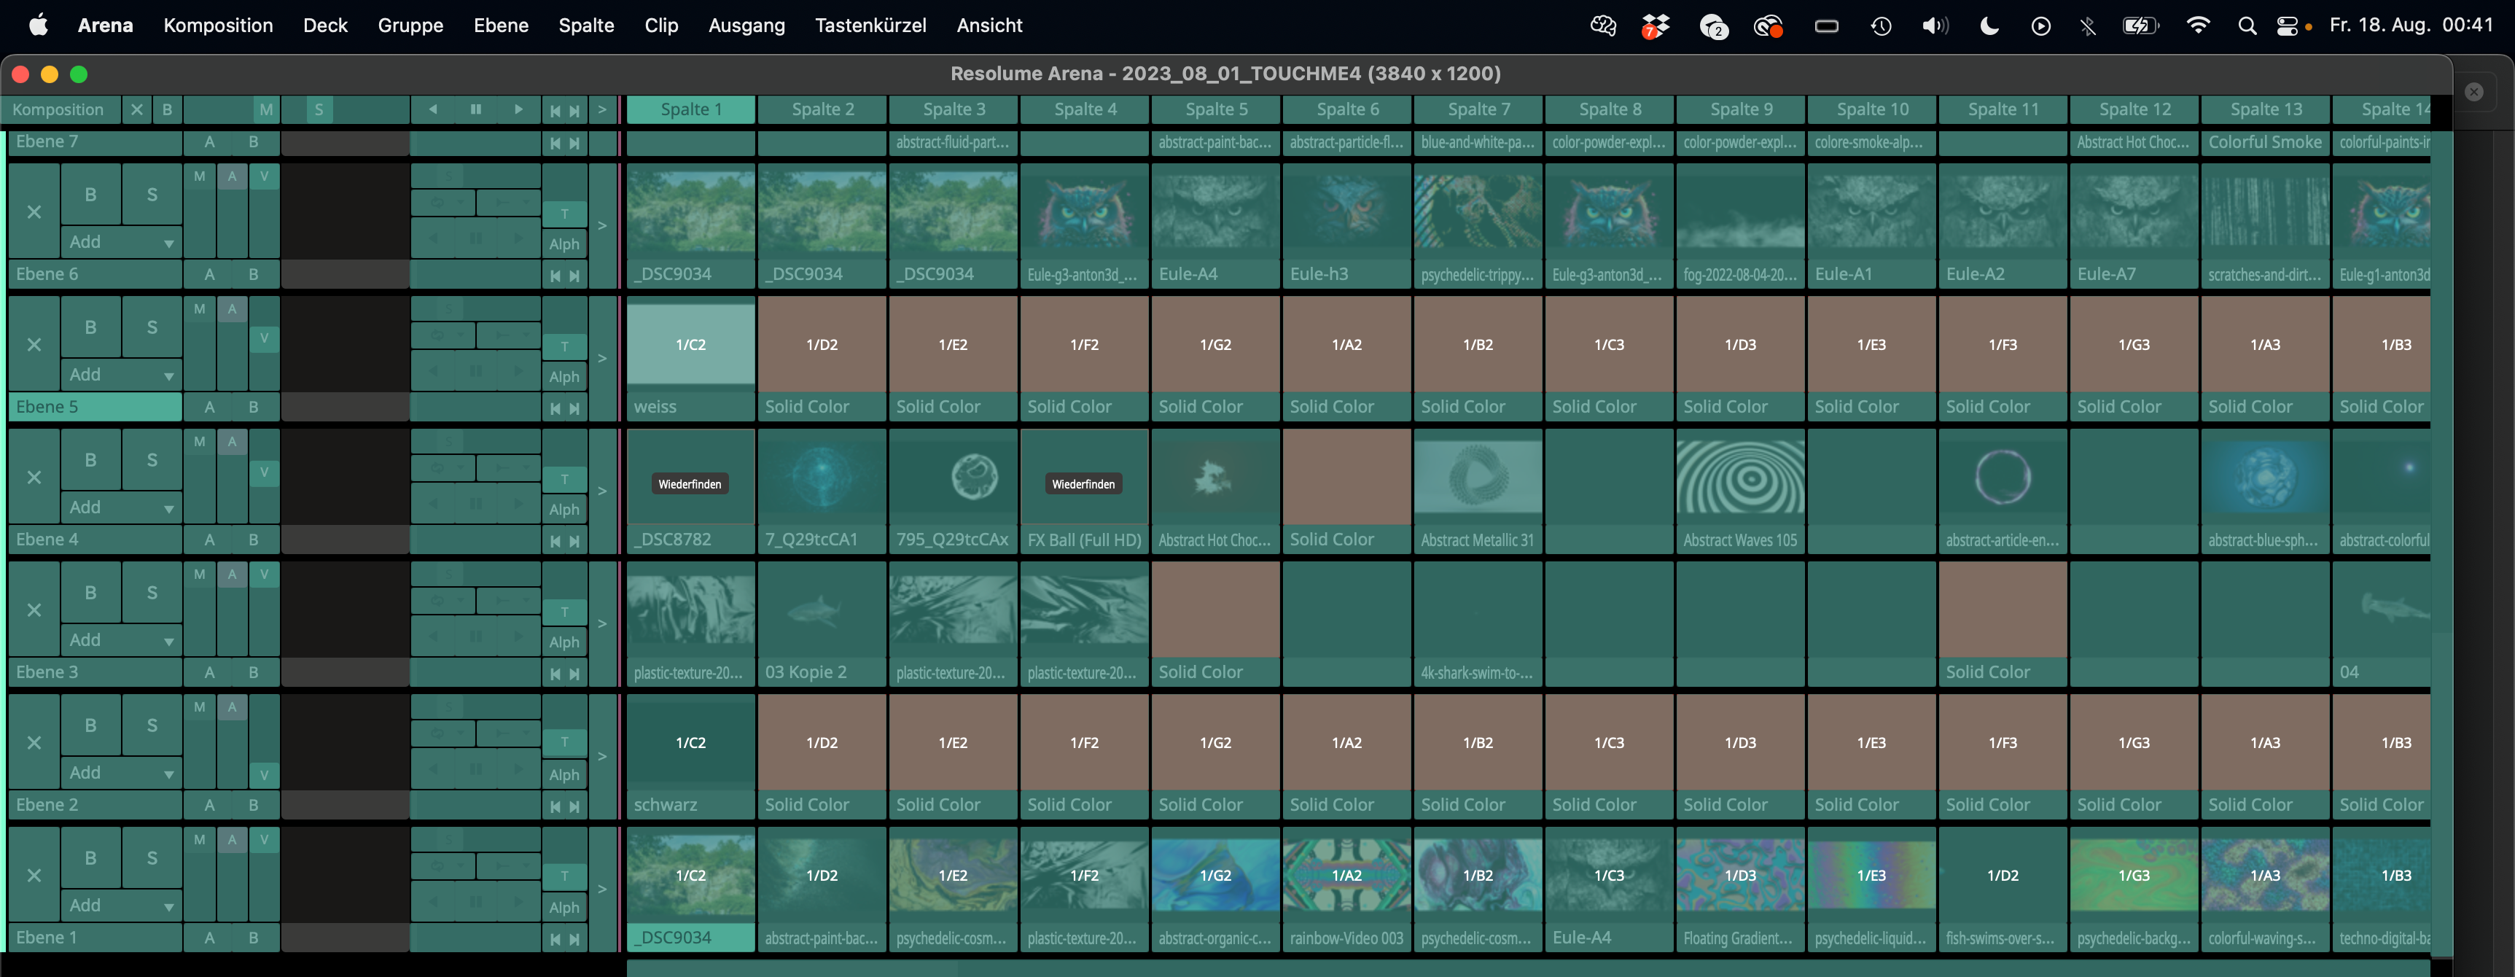Toggle solo S on the Ebene 2 layer

click(x=152, y=725)
